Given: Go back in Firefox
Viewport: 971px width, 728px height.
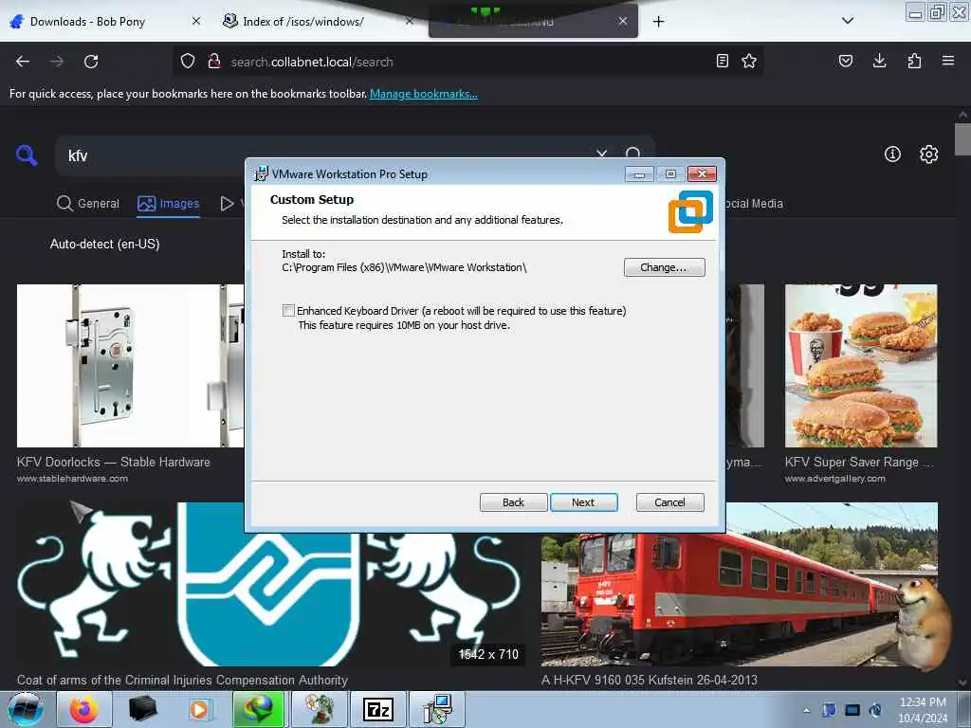Looking at the screenshot, I should (23, 62).
